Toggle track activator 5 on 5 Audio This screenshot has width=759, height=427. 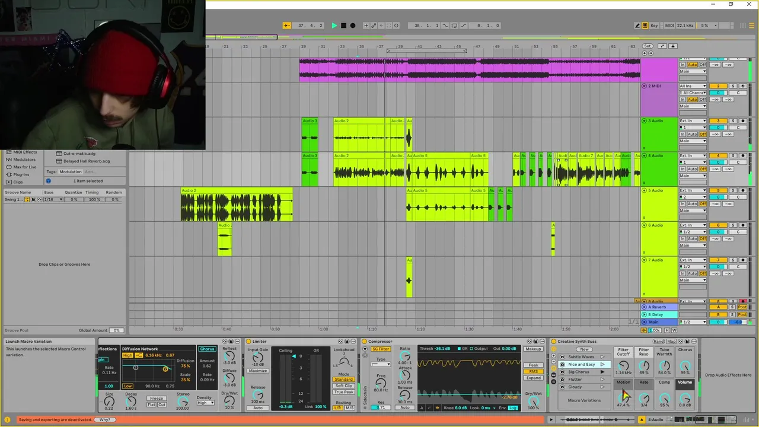tap(718, 190)
